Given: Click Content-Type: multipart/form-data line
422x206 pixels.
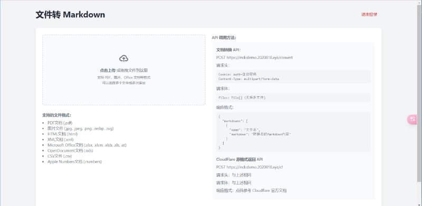Looking at the screenshot, I should click(248, 79).
